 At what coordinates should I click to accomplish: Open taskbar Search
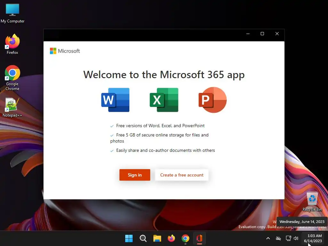pos(143,238)
